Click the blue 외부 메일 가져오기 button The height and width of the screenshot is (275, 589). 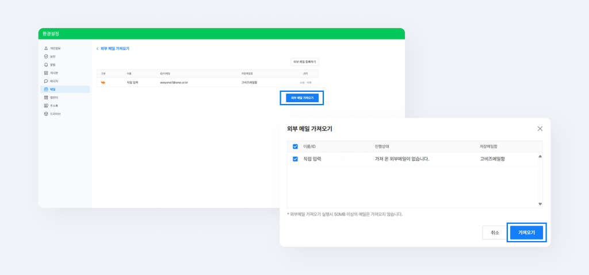(x=302, y=98)
